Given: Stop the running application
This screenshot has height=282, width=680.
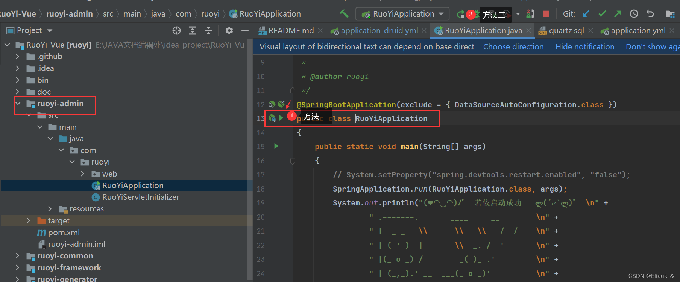Looking at the screenshot, I should click(x=546, y=14).
